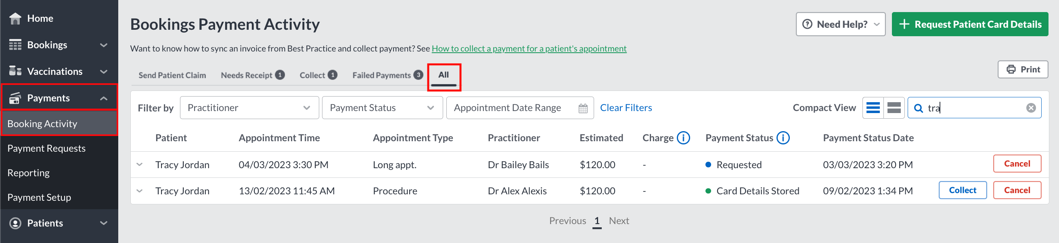Expand the Bookings sidebar menu

pos(59,45)
